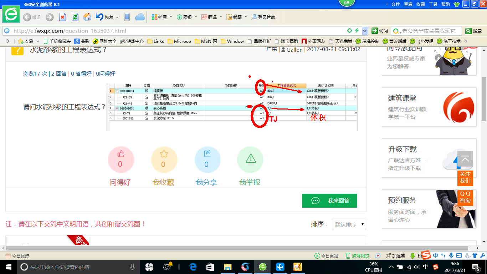This screenshot has width=487, height=274.
Task: Click the 我来回答 green button
Action: coord(329,201)
